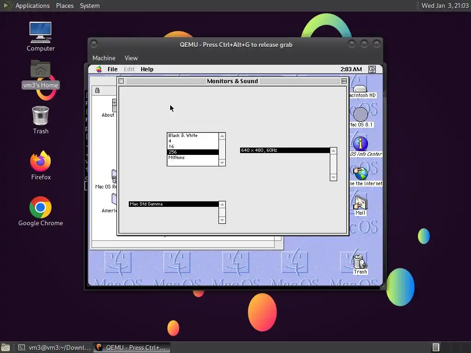
Task: Click up arrow of gamma list scrollbar
Action: pos(222,205)
